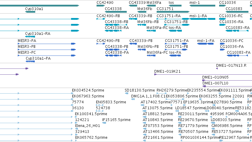Select protein CG10336-PC
Image resolution: width=252 pixels, height=142 pixels.
point(232,41)
